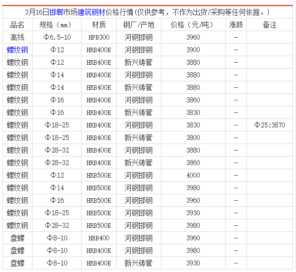Select the 备注 column header
296x272 pixels.
click(270, 25)
